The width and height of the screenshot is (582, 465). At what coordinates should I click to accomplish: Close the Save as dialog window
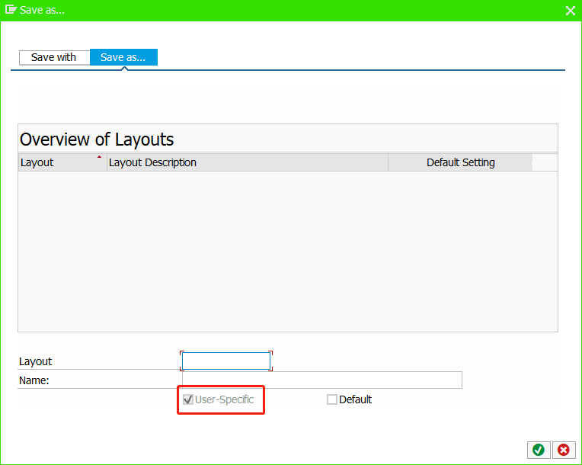(x=570, y=11)
